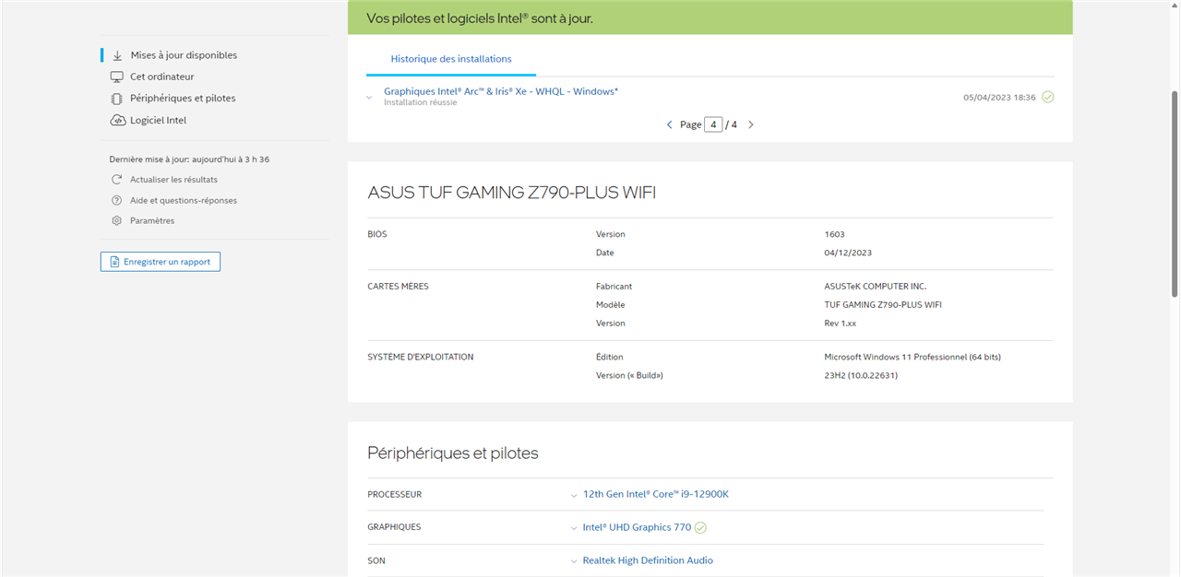Open Logiciel Intel sidebar item
The image size is (1181, 577).
[x=158, y=120]
